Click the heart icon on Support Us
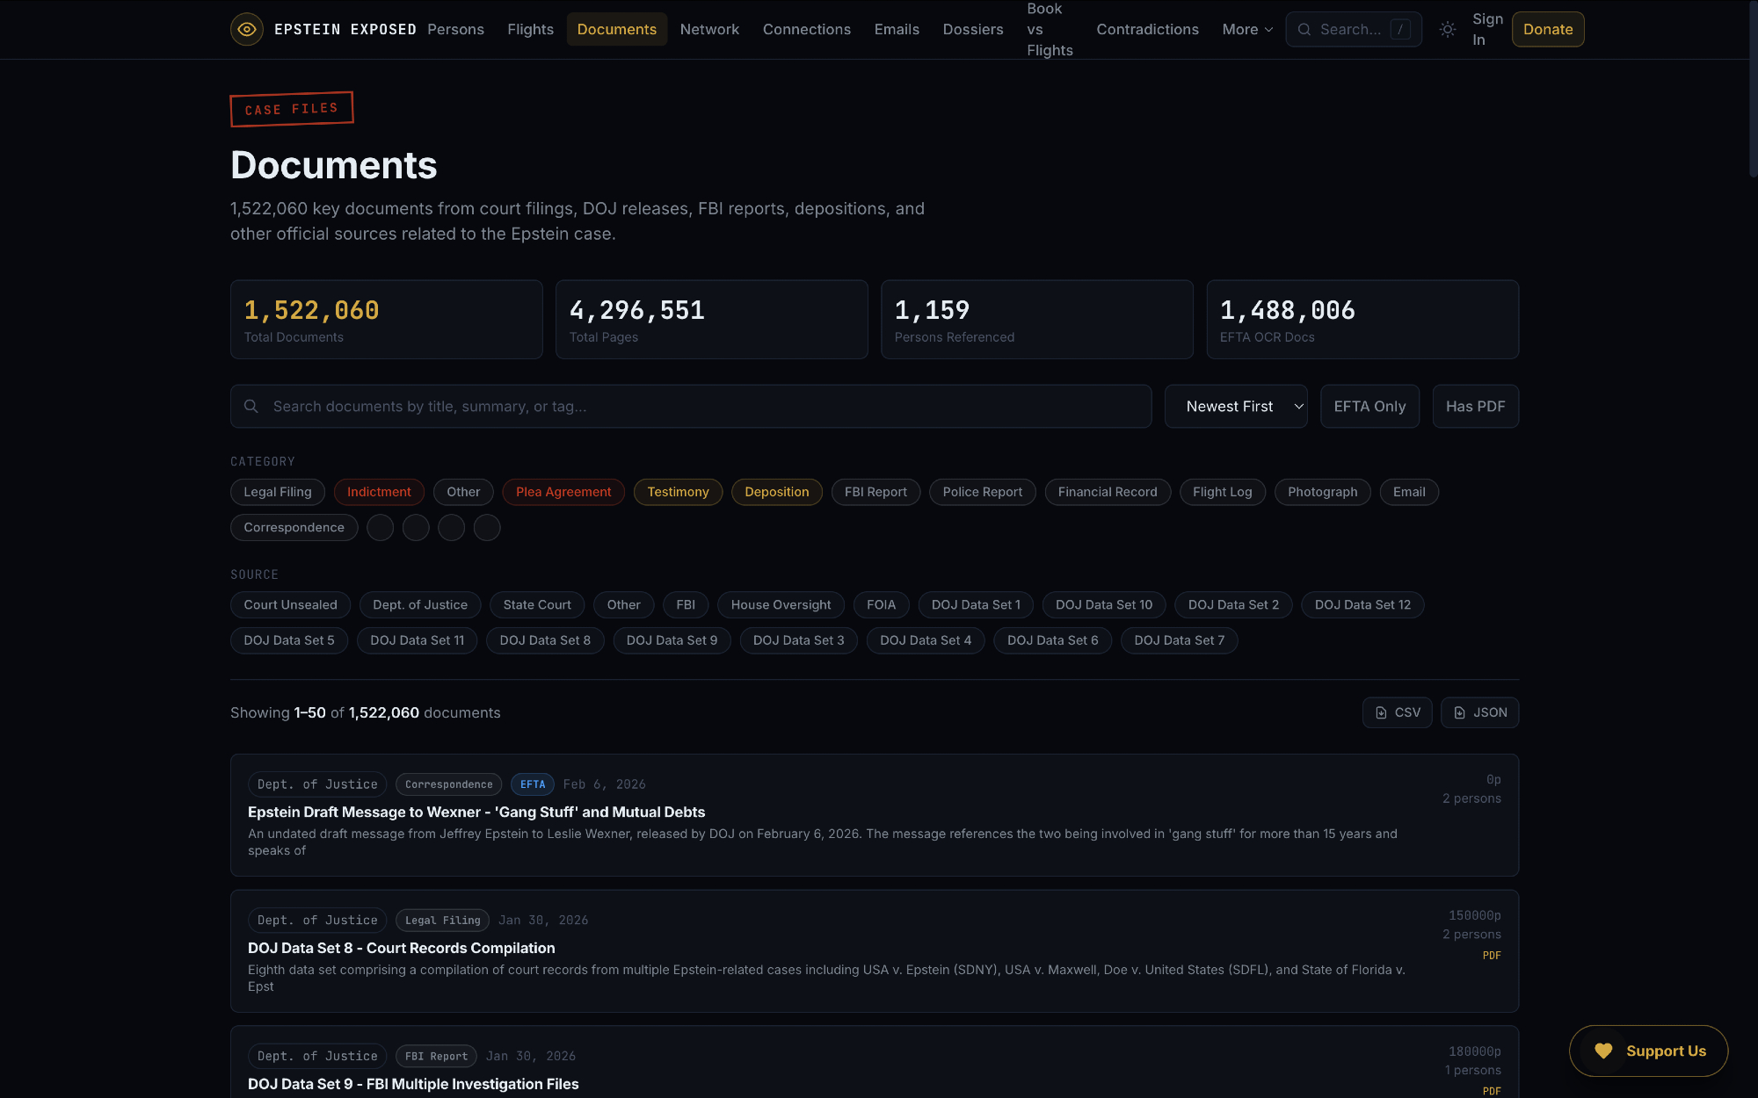The width and height of the screenshot is (1758, 1098). click(x=1603, y=1051)
